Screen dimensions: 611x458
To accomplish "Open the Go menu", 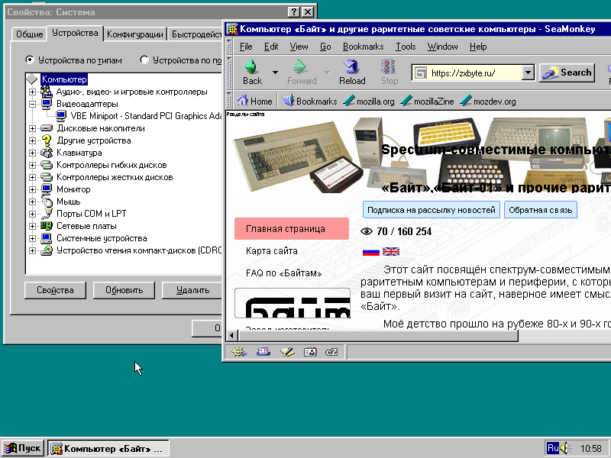I will pos(325,47).
